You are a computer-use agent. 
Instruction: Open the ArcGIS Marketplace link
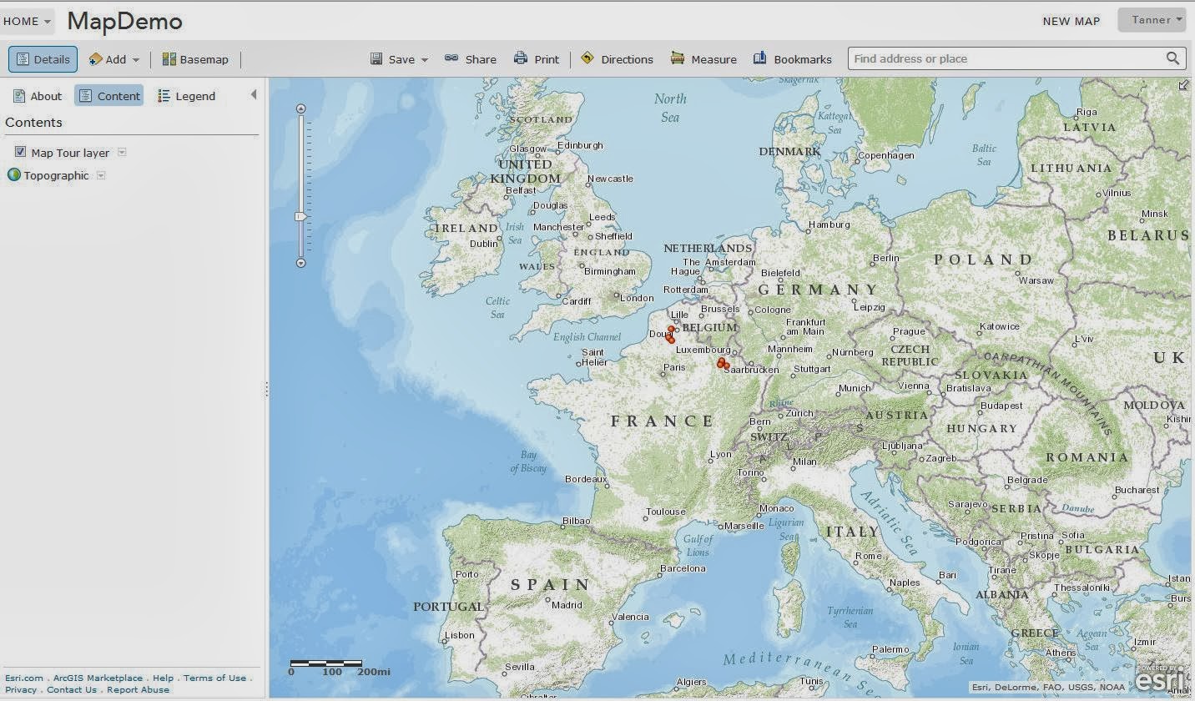point(98,678)
